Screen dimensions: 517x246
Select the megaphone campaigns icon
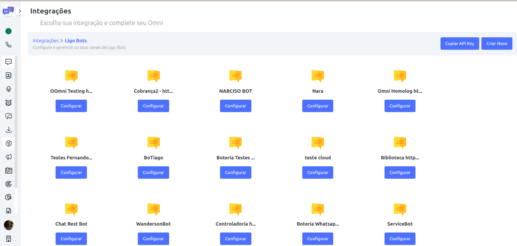click(8, 157)
